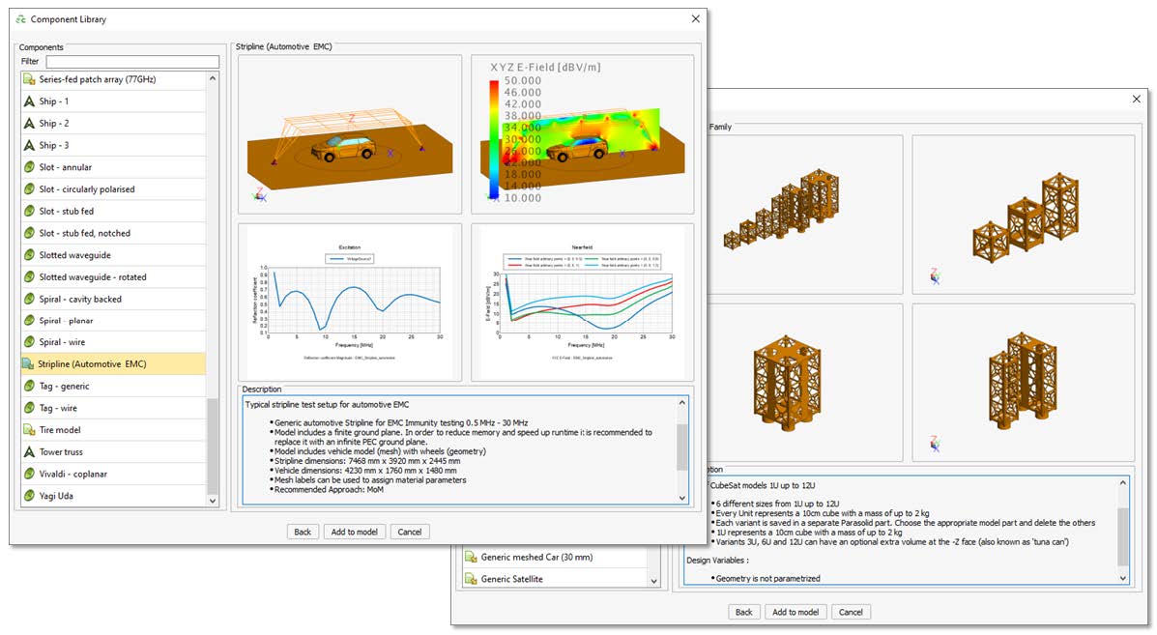Click the Tower truss icon
The width and height of the screenshot is (1157, 635).
point(29,452)
